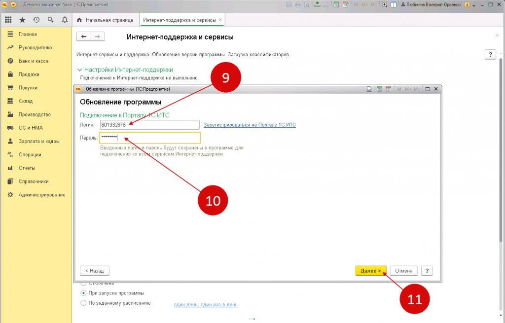Click the M+ memory button in main title bar
This screenshot has width=505, height=323.
tap(365, 4)
